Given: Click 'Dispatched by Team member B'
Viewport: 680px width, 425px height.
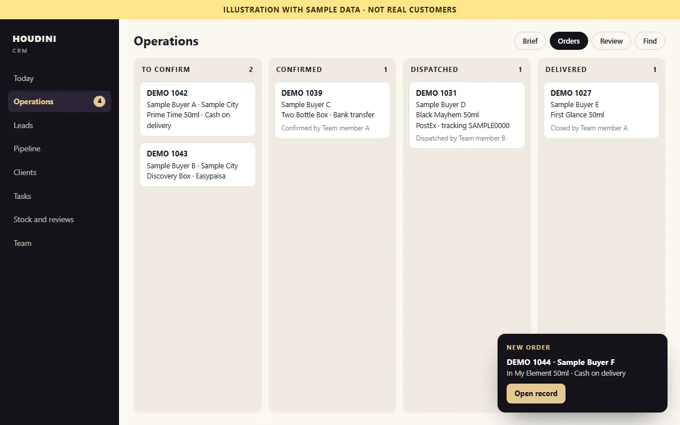Looking at the screenshot, I should [461, 138].
